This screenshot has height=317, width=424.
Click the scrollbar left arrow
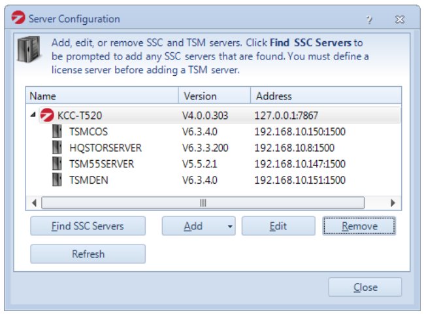pos(34,203)
